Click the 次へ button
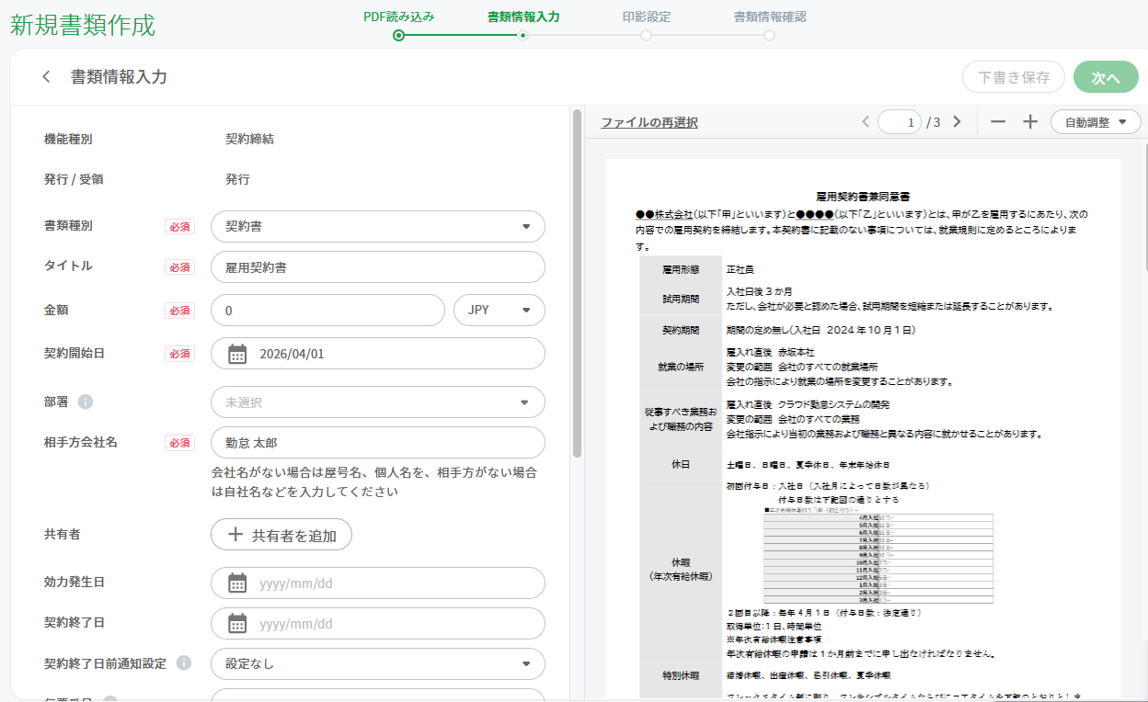The width and height of the screenshot is (1148, 702). click(x=1106, y=77)
